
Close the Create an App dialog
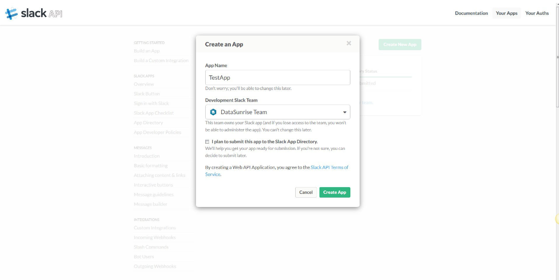point(348,43)
